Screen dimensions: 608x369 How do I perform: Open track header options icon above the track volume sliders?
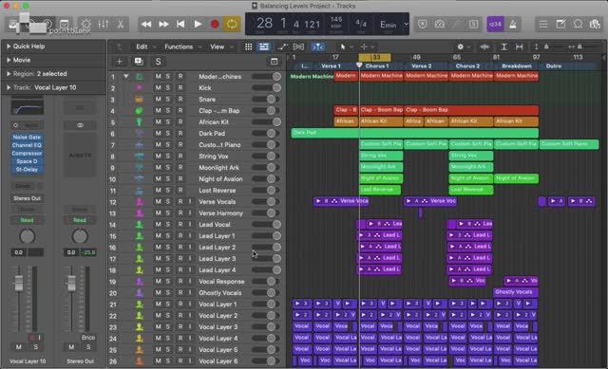pos(275,61)
